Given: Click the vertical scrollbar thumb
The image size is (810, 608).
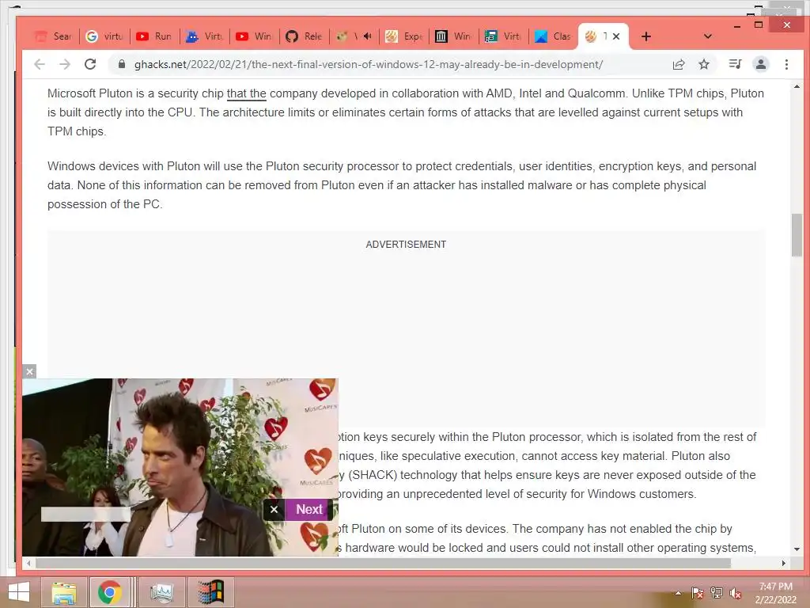Looking at the screenshot, I should click(797, 234).
